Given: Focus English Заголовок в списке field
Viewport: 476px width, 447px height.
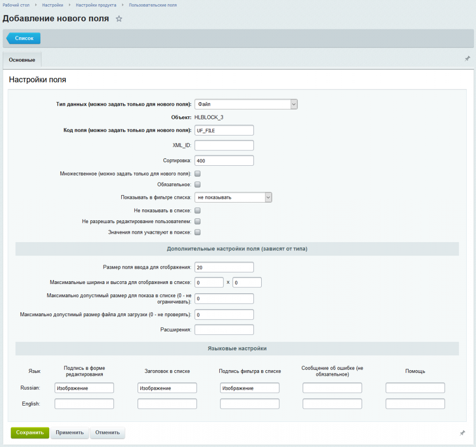Looking at the screenshot, I should click(167, 404).
